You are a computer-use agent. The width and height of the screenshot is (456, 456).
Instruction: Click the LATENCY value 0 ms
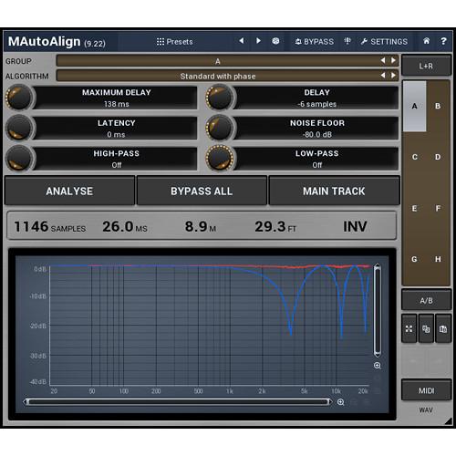116,134
